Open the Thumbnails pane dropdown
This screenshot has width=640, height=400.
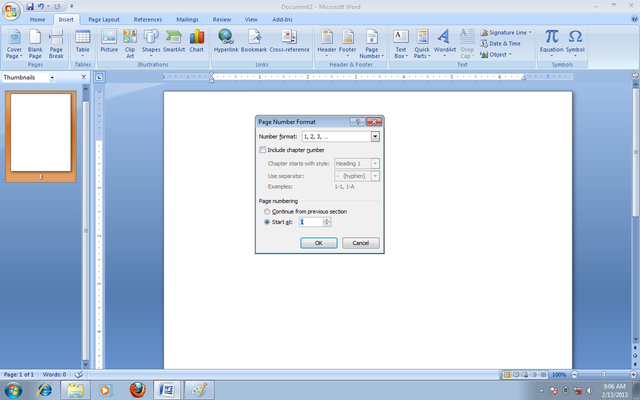coord(51,77)
